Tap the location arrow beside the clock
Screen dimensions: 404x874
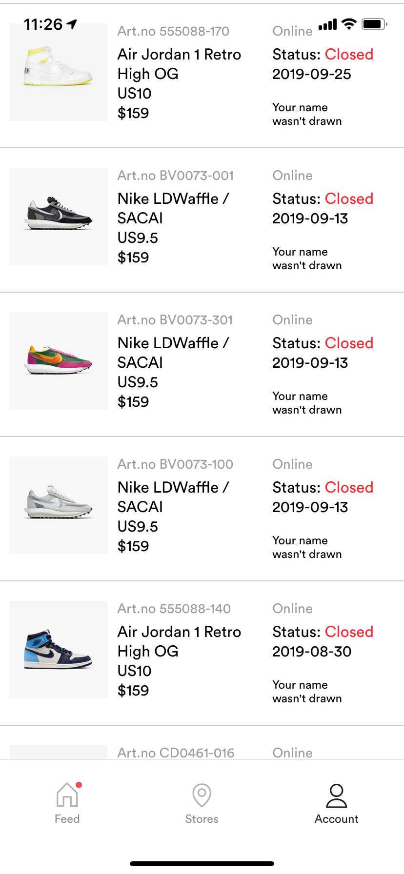72,24
